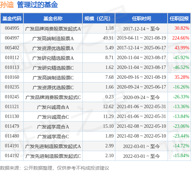Click the 基金代码 column header
Image resolution: width=191 pixels, height=171 pixels.
click(12, 19)
